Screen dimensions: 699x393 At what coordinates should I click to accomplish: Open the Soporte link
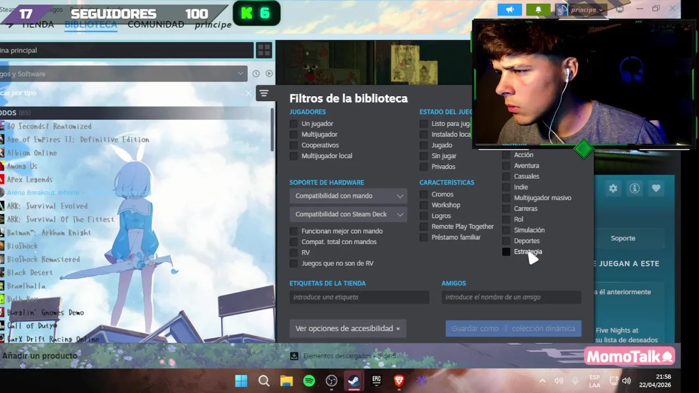623,239
